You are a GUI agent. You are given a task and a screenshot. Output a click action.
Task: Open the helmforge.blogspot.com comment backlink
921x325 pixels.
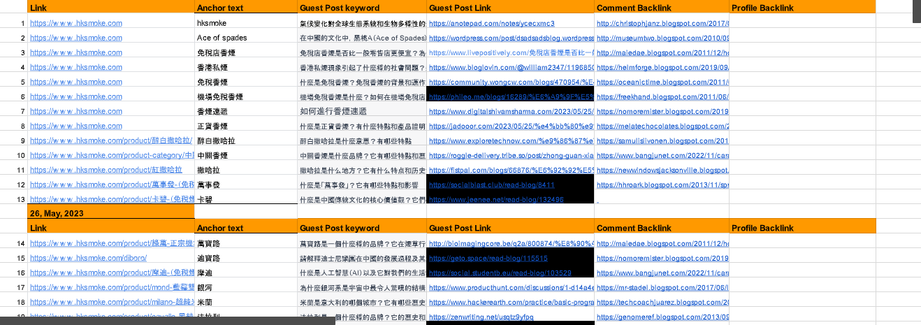point(662,67)
